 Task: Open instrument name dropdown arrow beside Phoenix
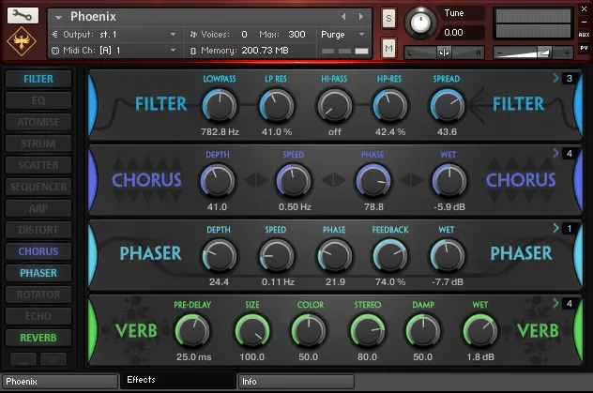(58, 18)
